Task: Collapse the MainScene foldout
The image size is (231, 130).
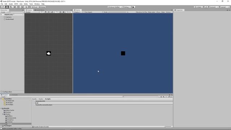Action: click(1, 14)
